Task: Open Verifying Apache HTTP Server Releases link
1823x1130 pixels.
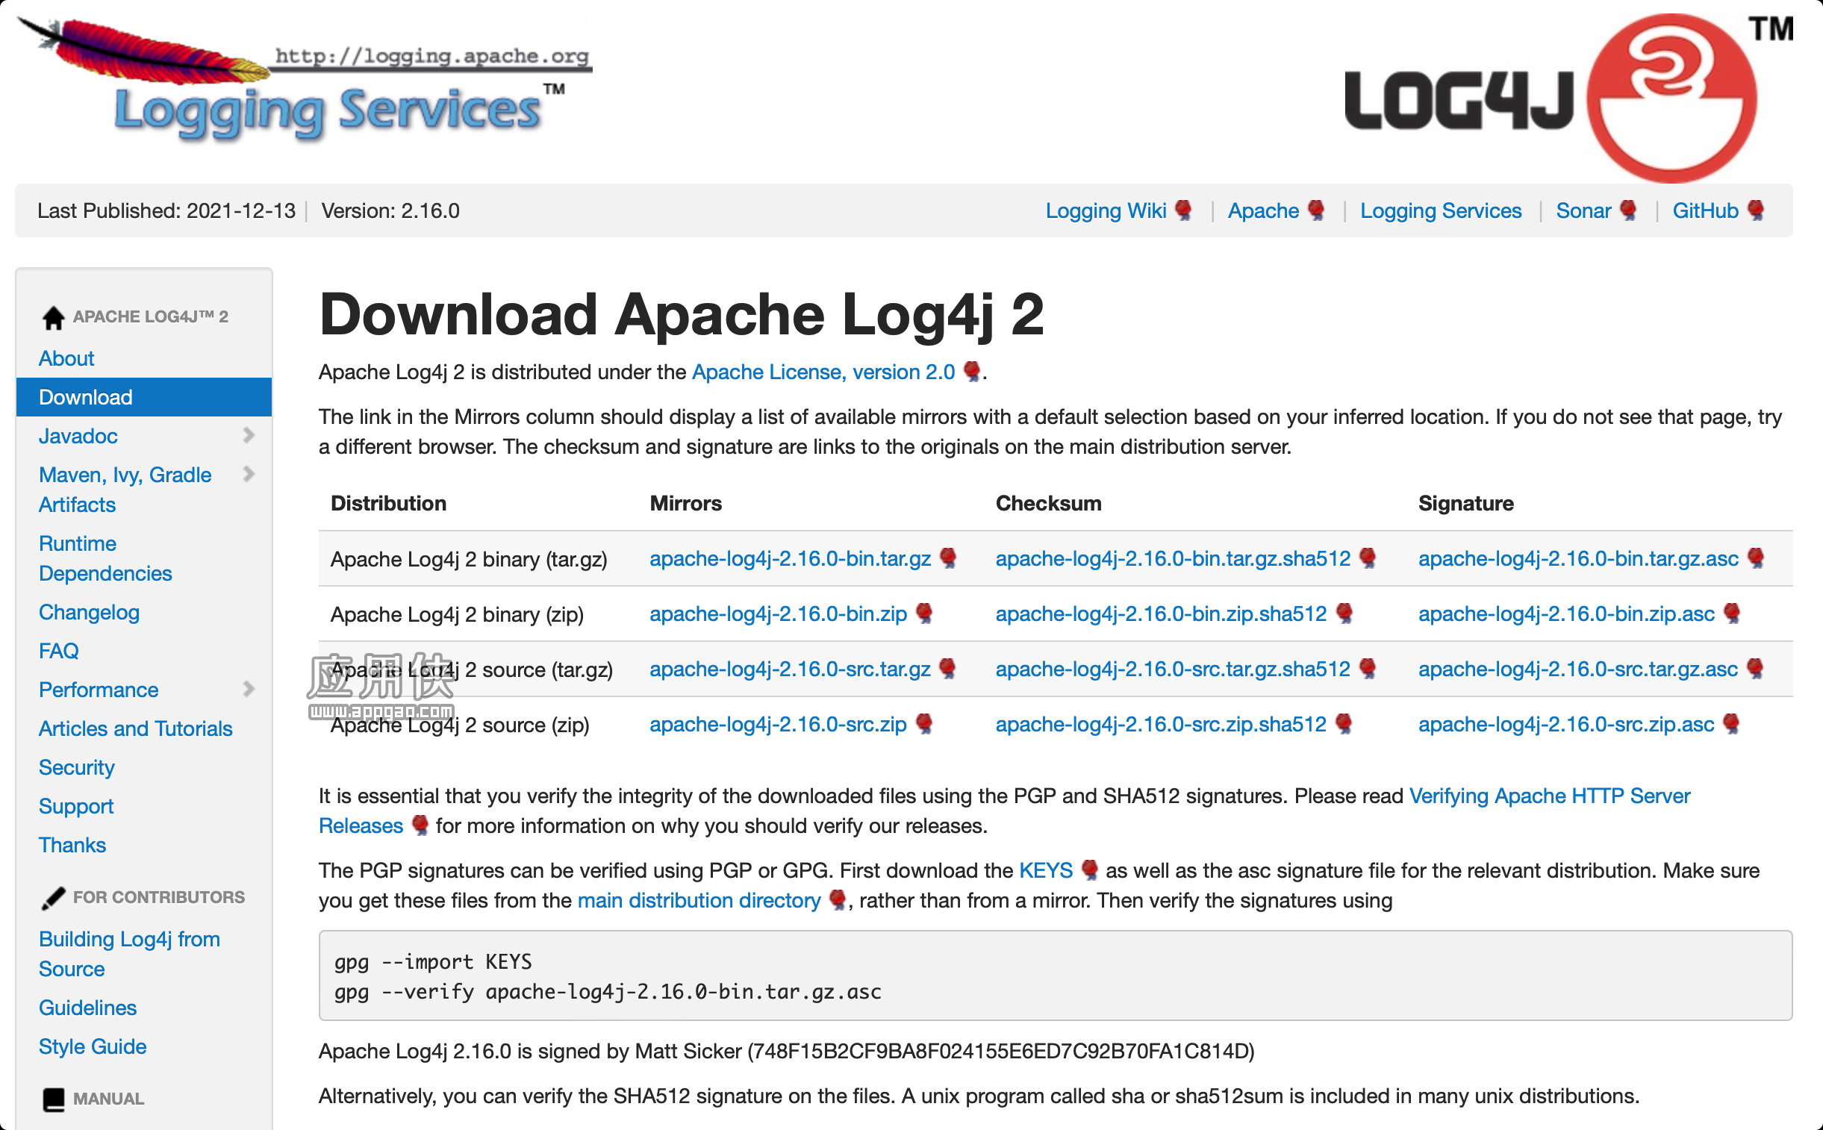Action: point(1550,796)
